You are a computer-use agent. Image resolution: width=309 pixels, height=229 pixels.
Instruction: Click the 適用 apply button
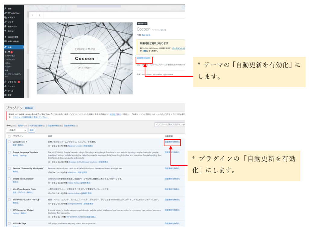point(32,130)
